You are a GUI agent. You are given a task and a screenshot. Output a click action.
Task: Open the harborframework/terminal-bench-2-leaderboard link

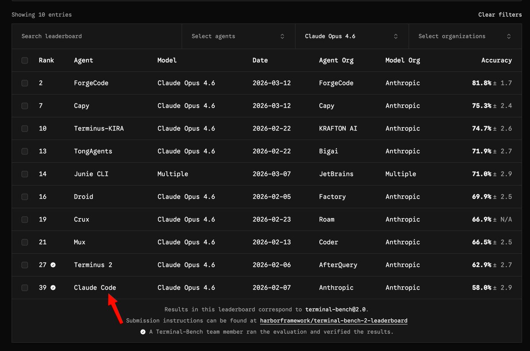pos(334,321)
